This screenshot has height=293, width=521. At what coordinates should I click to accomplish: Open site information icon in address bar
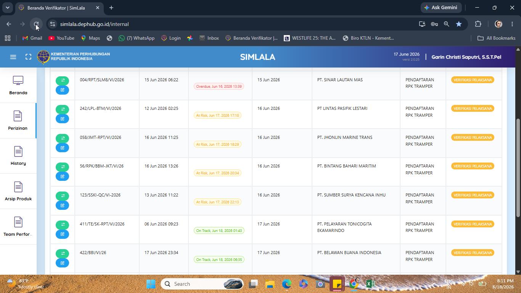[x=53, y=24]
